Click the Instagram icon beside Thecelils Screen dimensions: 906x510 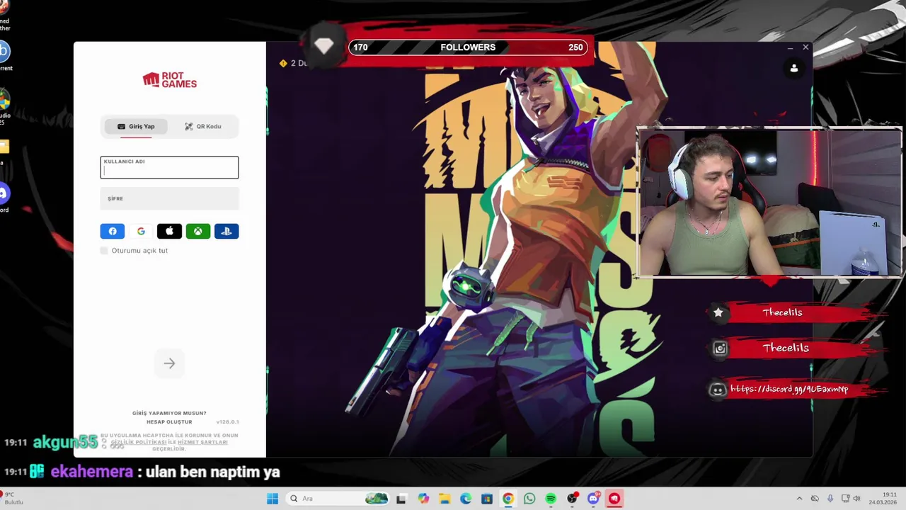pyautogui.click(x=720, y=348)
